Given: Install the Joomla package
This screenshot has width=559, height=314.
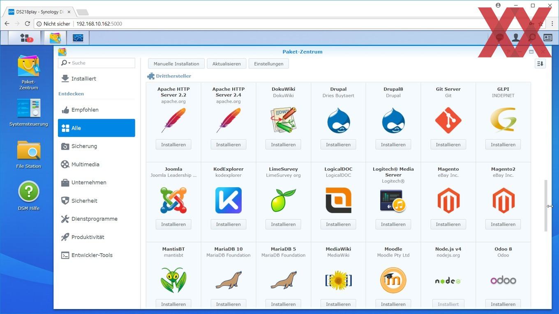Looking at the screenshot, I should click(x=173, y=225).
